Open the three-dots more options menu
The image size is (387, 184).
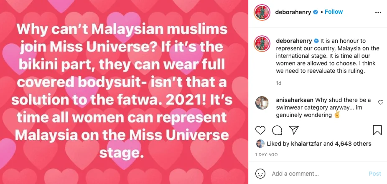coord(378,12)
